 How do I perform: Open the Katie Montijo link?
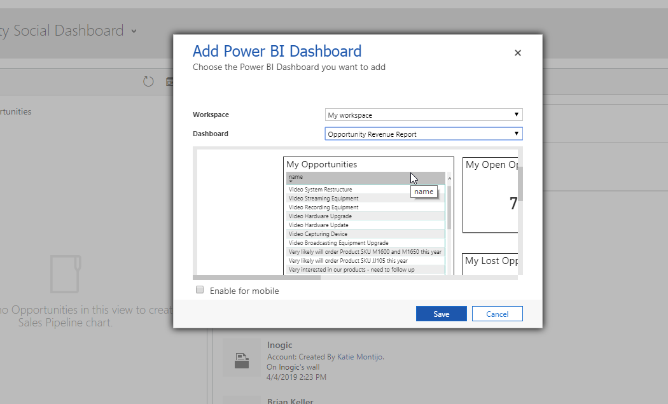[360, 357]
